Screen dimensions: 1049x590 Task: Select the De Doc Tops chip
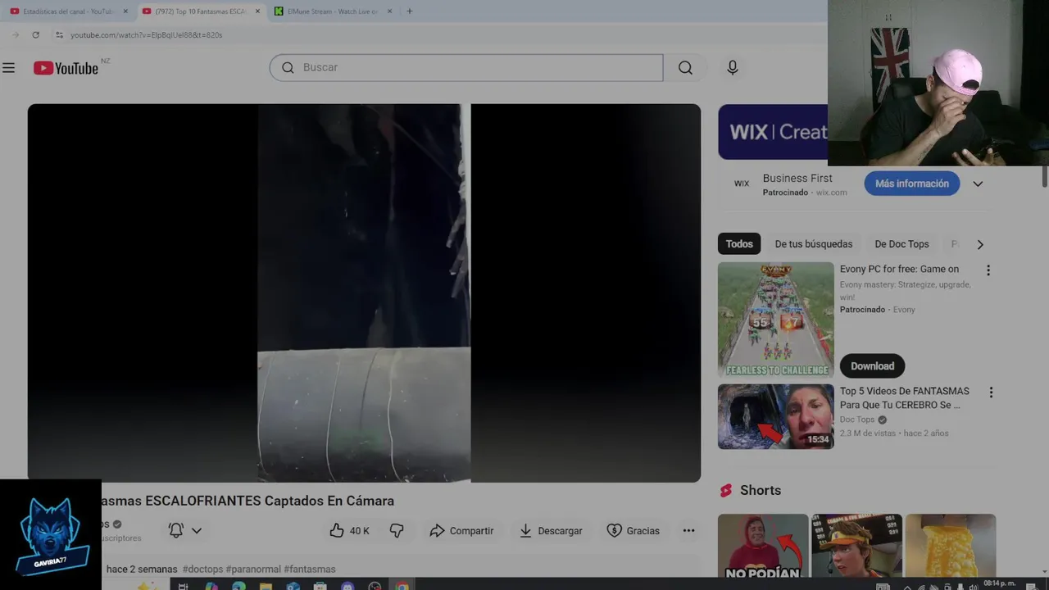coord(901,244)
